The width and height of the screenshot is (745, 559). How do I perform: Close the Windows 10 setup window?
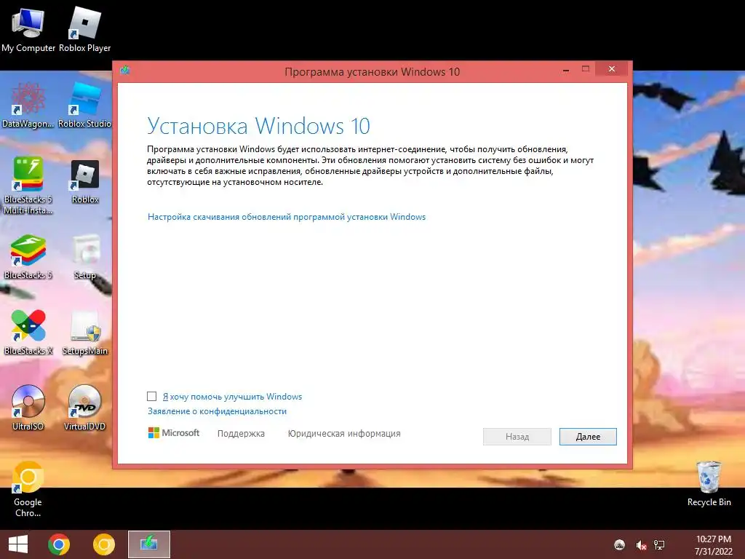[x=611, y=69]
